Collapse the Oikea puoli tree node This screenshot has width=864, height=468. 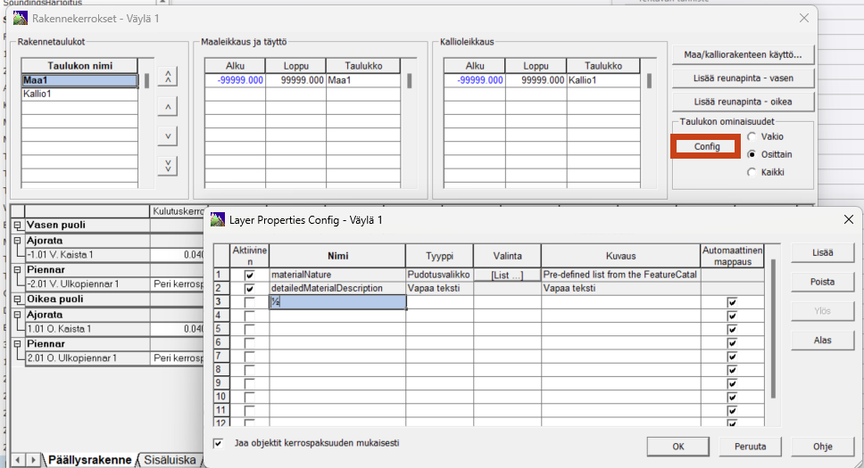point(18,299)
